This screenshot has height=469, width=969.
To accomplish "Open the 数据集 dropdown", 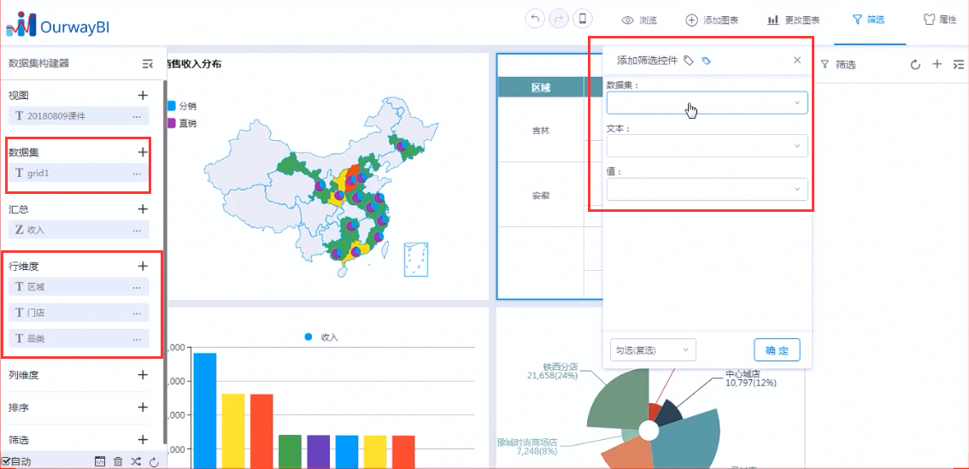I will pos(707,103).
